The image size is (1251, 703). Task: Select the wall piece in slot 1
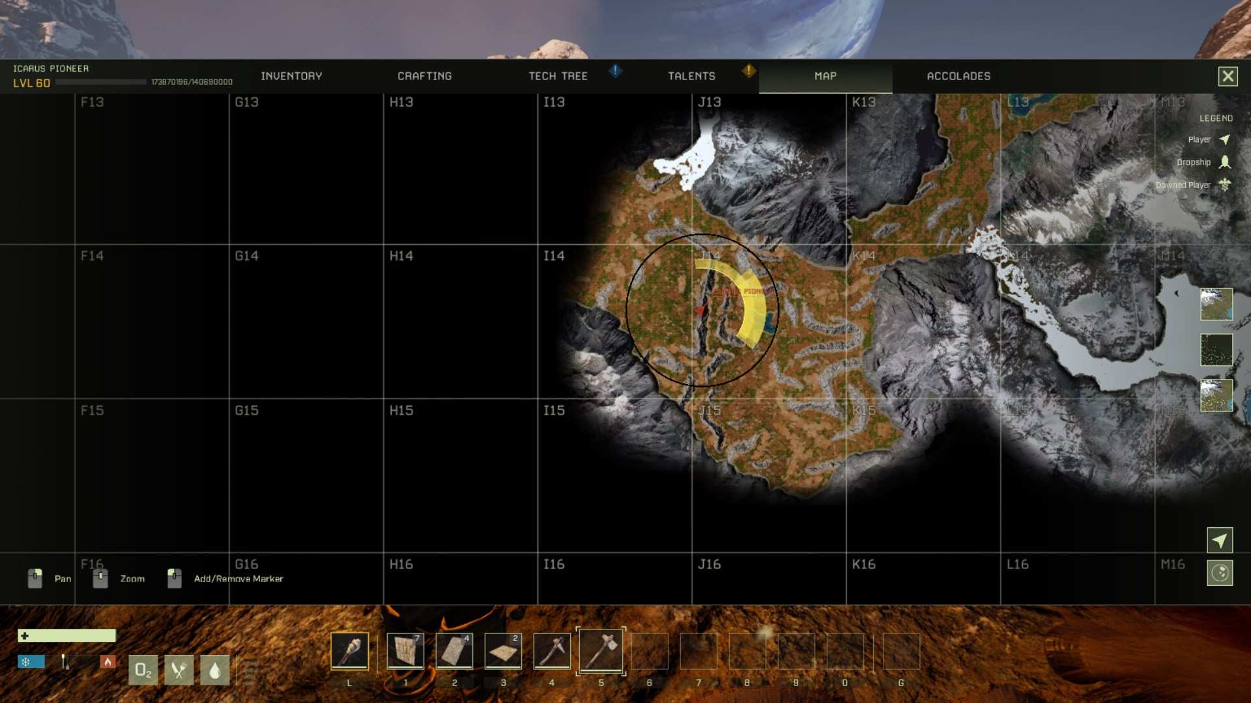pos(405,651)
